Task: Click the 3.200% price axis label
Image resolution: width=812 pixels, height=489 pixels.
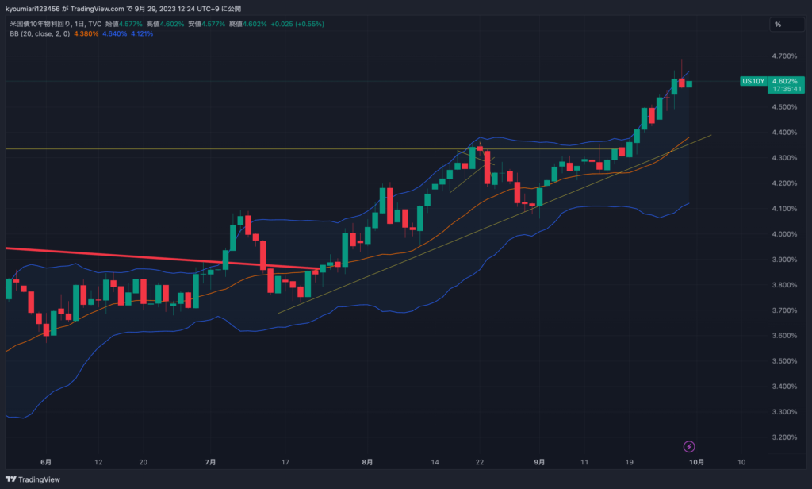Action: 784,437
